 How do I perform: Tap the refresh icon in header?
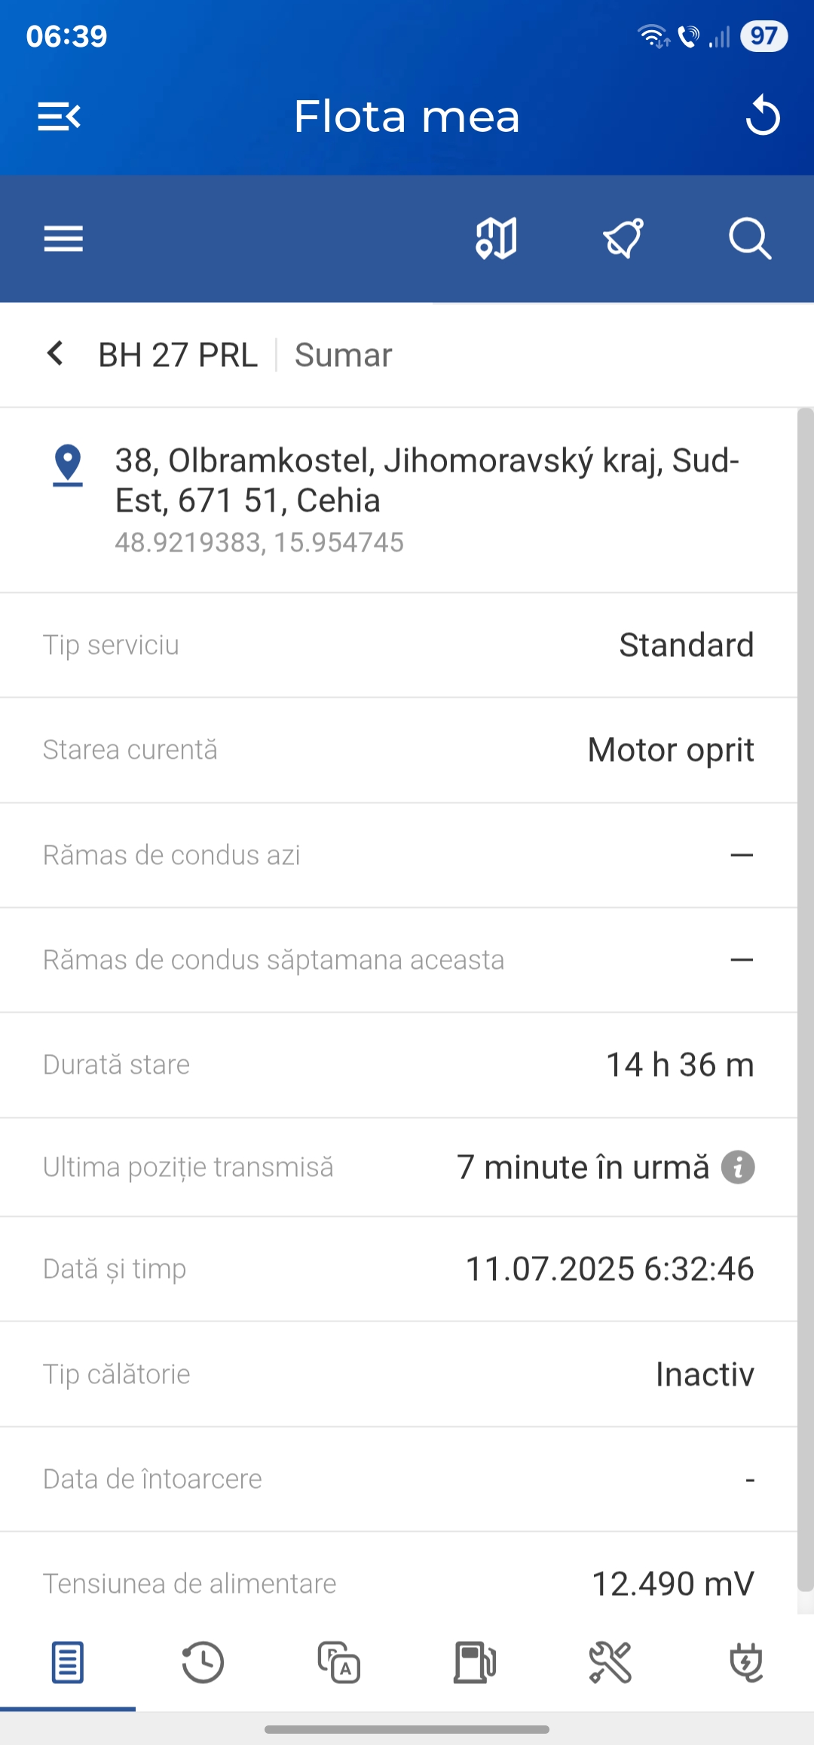[762, 116]
